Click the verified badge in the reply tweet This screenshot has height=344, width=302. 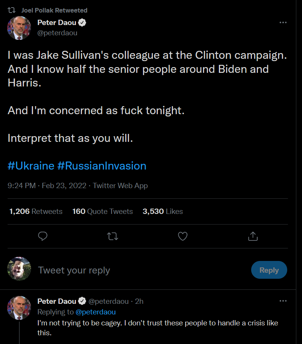coord(82,302)
